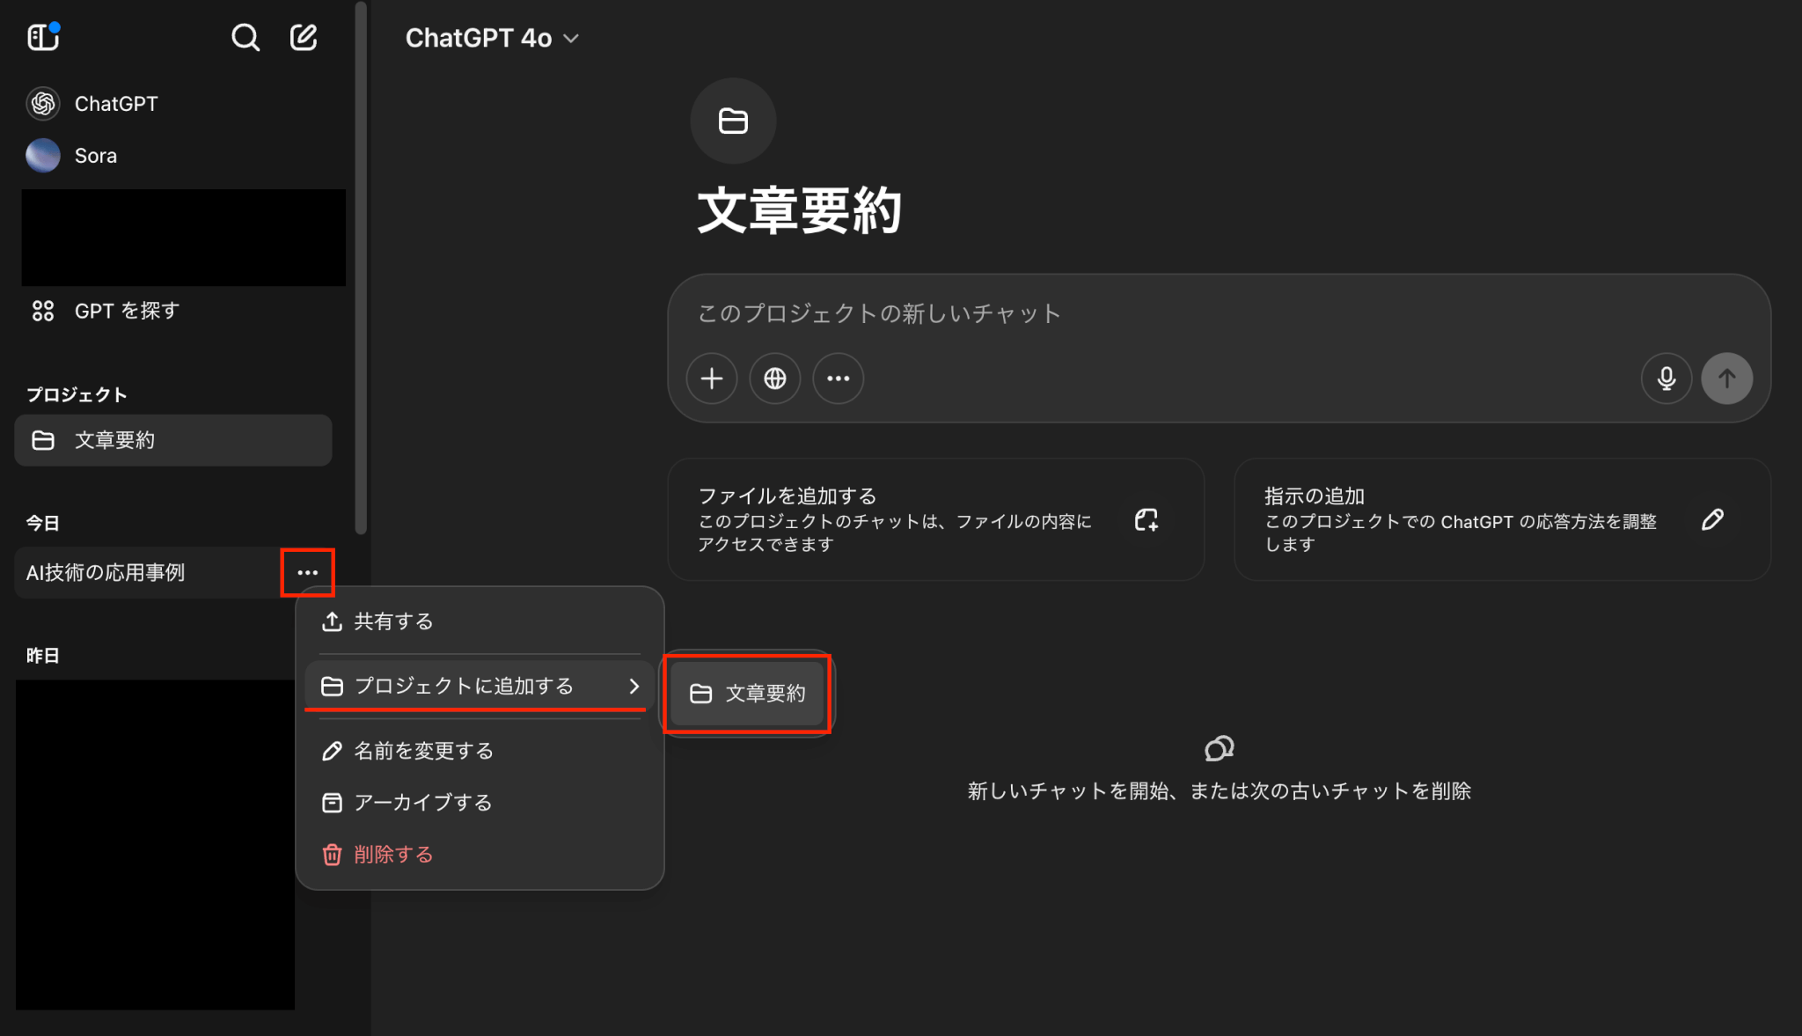Toggle the sidebar panel icon
The height and width of the screenshot is (1036, 1802).
pos(42,37)
